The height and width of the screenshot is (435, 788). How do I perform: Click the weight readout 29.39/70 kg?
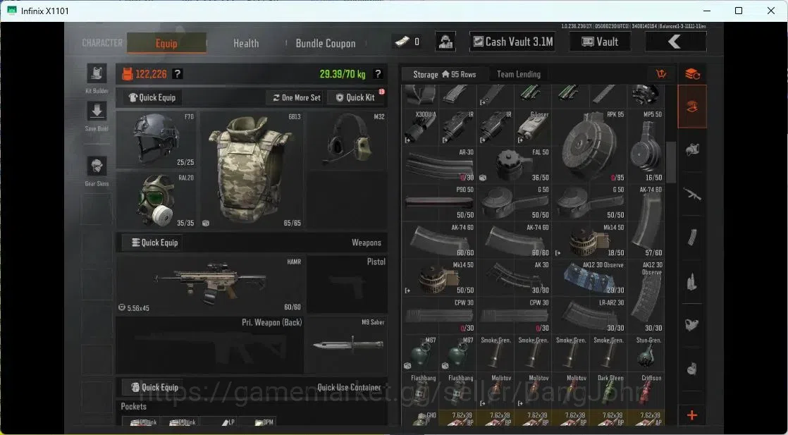coord(343,74)
